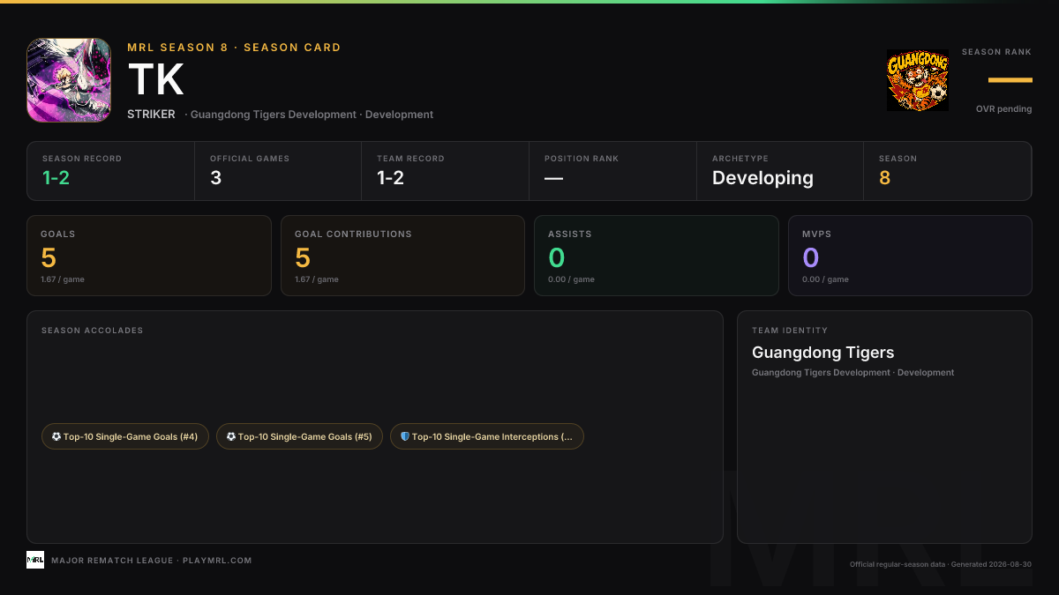Click the shield icon on Interceptions badge
This screenshot has height=595, width=1059.
coord(405,436)
